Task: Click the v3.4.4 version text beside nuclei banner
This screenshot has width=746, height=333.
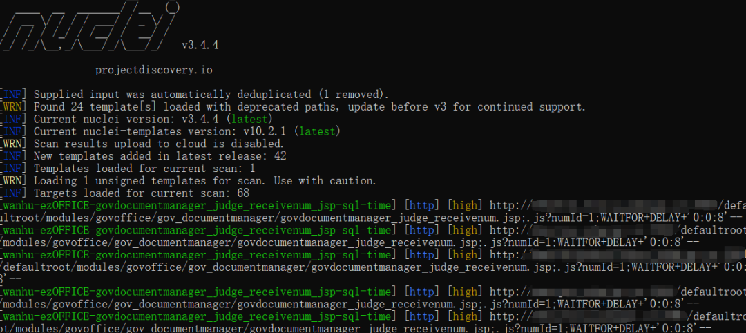Action: click(200, 45)
